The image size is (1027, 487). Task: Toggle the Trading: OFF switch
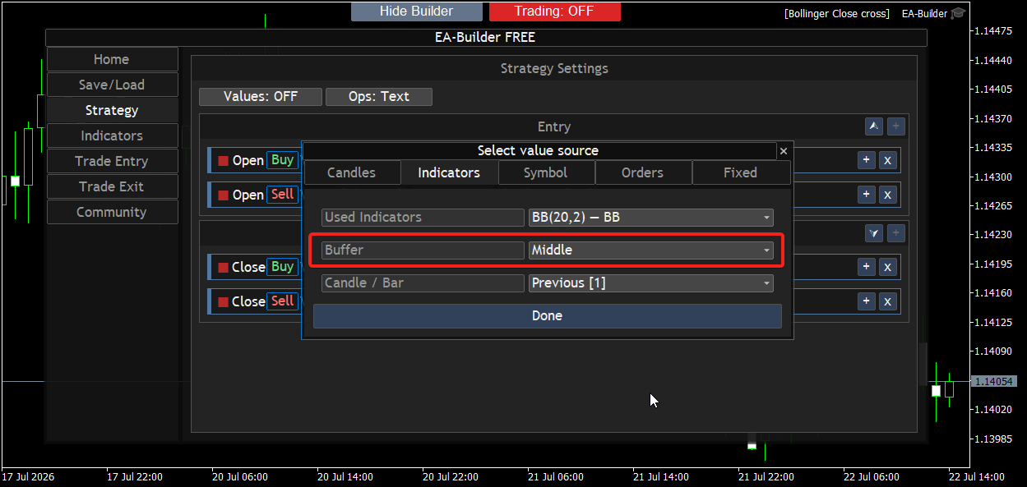point(555,11)
